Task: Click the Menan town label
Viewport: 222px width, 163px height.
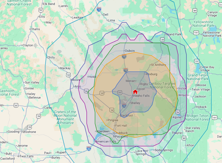Action: (130, 81)
